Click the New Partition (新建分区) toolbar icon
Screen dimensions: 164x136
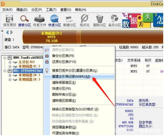tap(70, 19)
